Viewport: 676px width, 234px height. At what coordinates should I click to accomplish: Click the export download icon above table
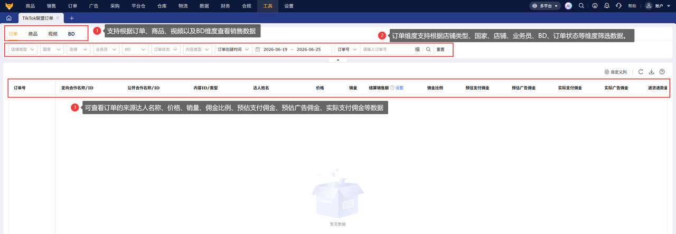click(x=651, y=72)
